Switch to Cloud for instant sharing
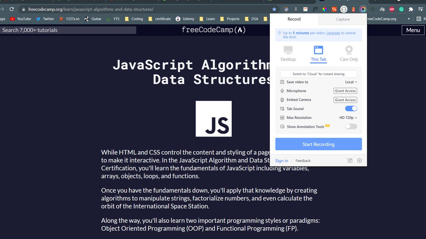 [318, 74]
